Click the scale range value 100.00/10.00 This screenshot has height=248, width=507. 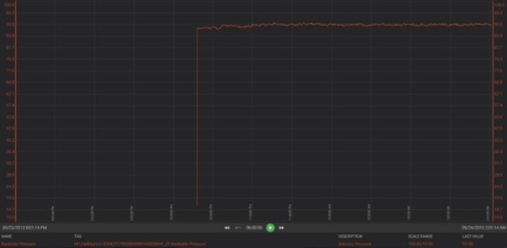tap(421, 244)
